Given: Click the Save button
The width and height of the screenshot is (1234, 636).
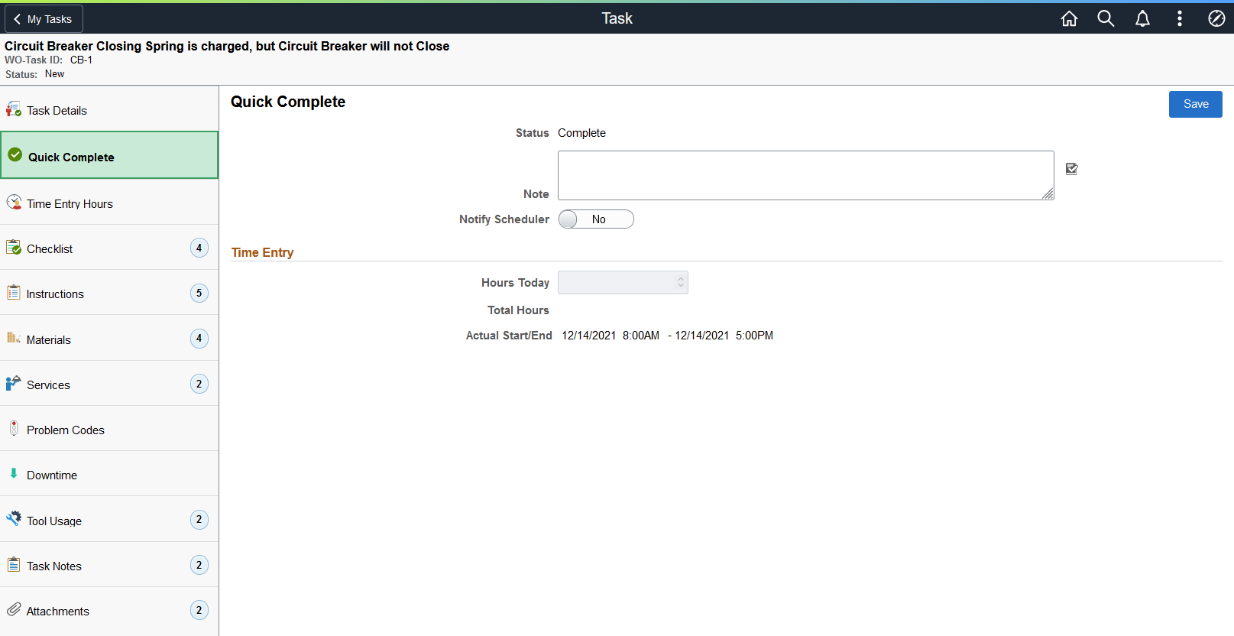Looking at the screenshot, I should click(1195, 104).
